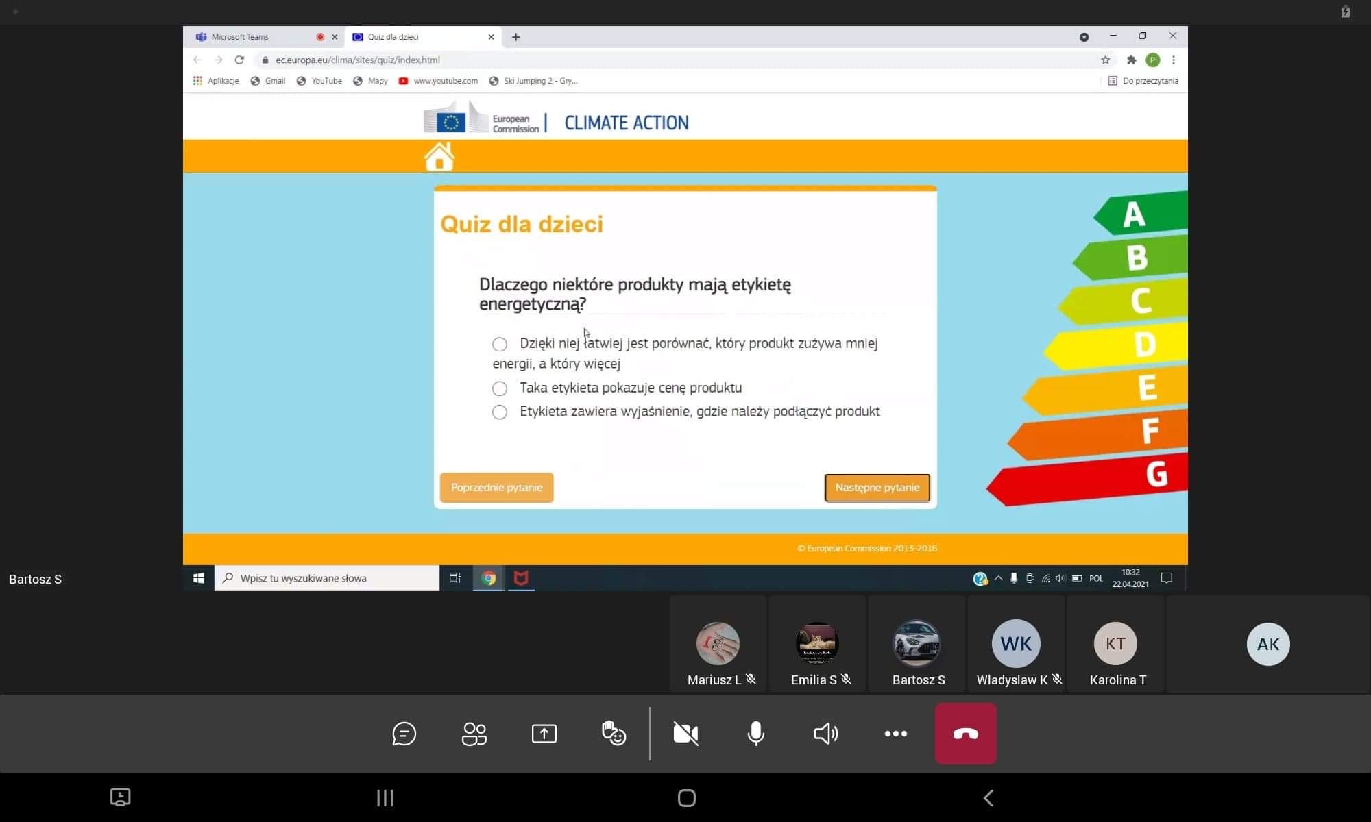This screenshot has height=822, width=1371.
Task: Hang up the call with red button
Action: click(965, 734)
